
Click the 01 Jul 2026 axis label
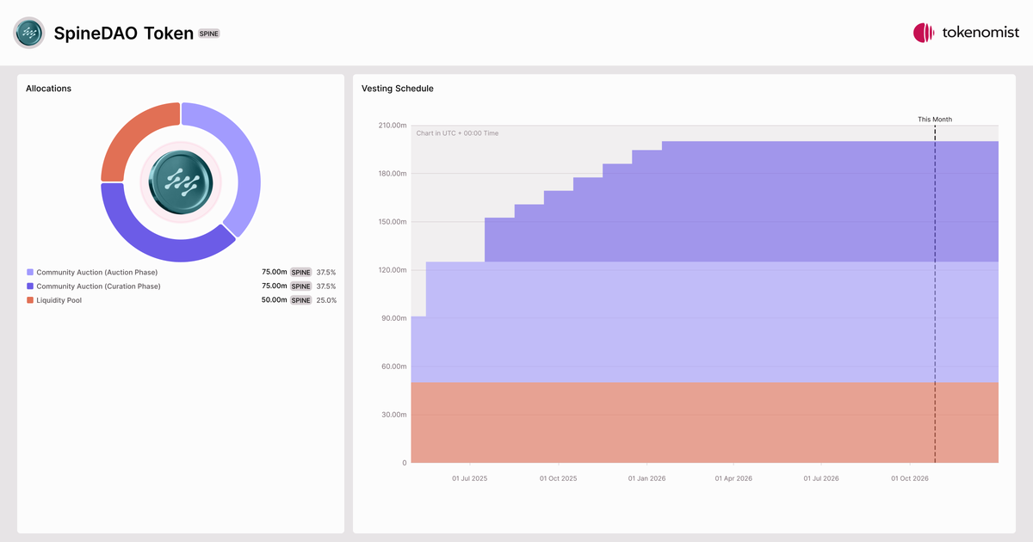point(821,478)
